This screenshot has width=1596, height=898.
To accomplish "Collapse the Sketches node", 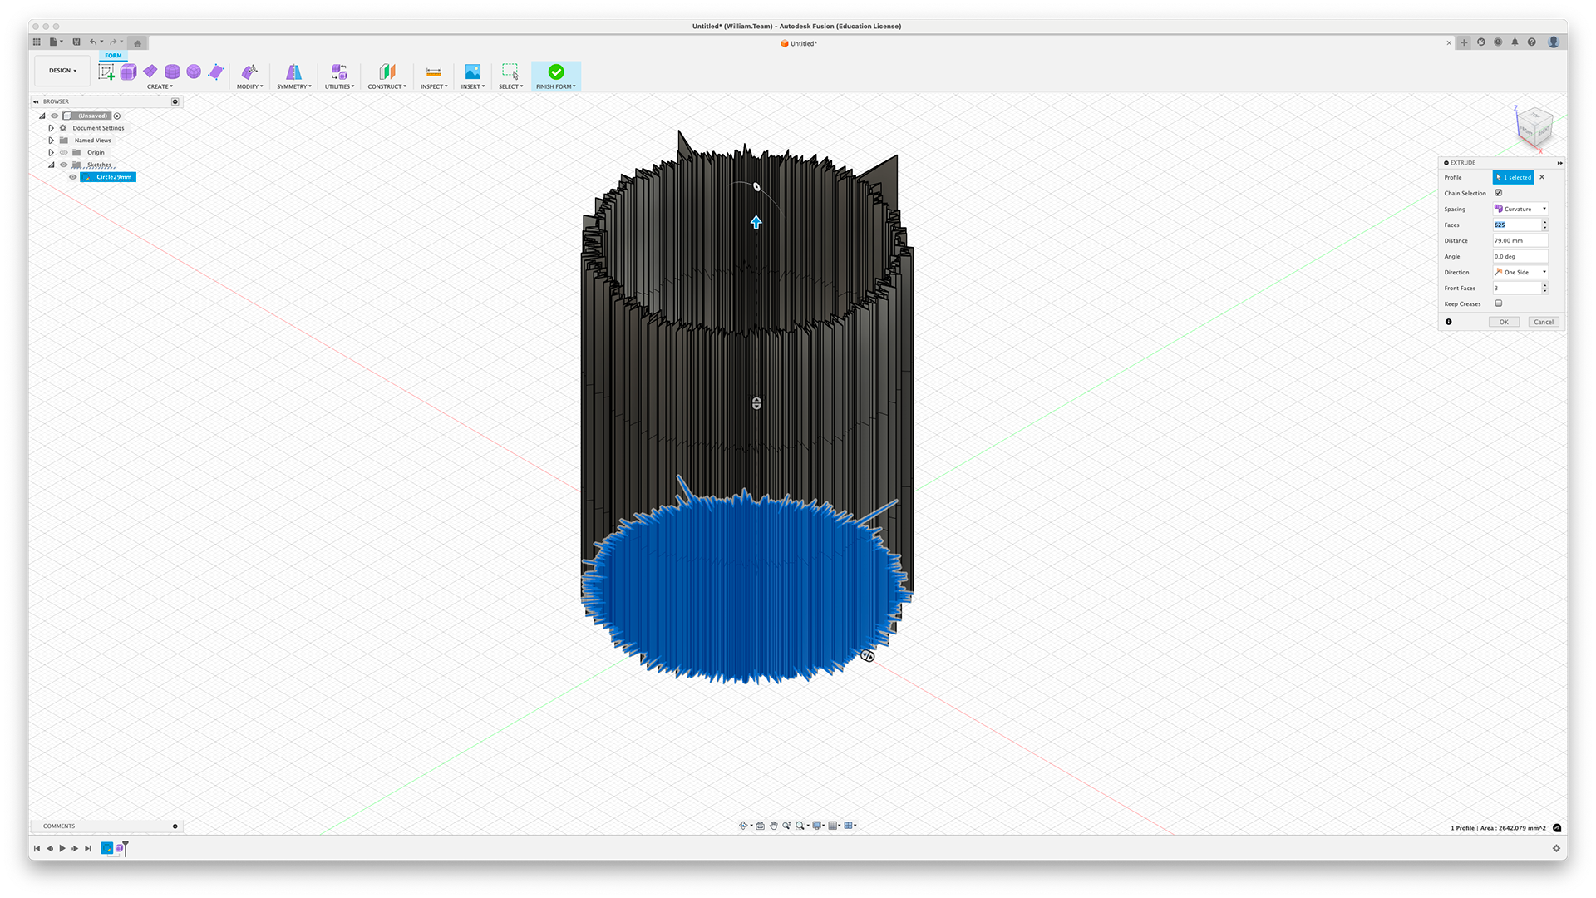I will pyautogui.click(x=51, y=165).
